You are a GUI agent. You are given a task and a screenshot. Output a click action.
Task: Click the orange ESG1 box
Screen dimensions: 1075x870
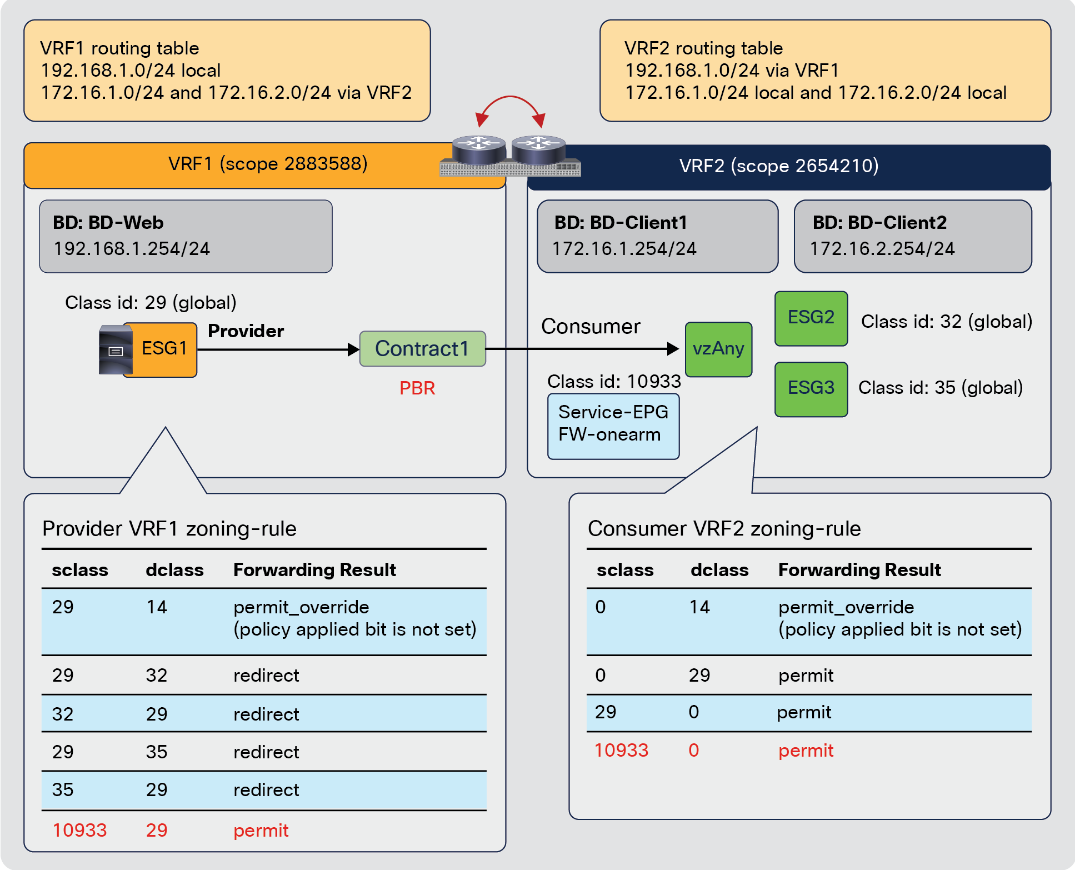click(x=164, y=349)
